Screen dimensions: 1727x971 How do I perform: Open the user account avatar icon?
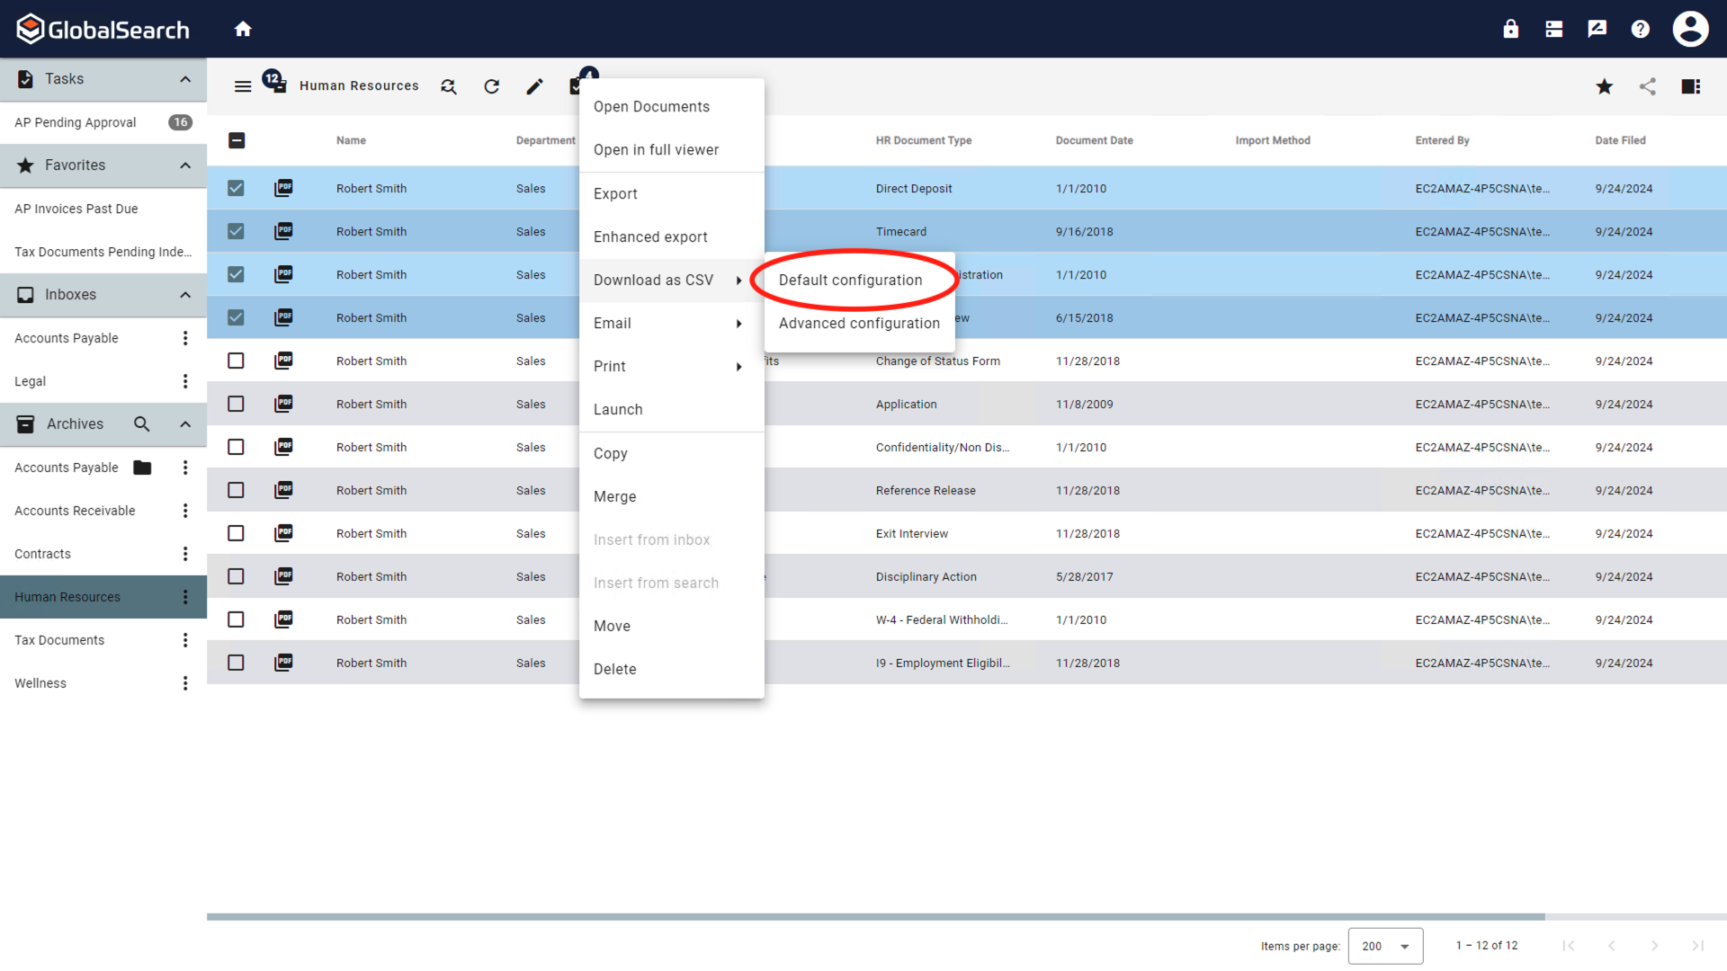(x=1690, y=28)
